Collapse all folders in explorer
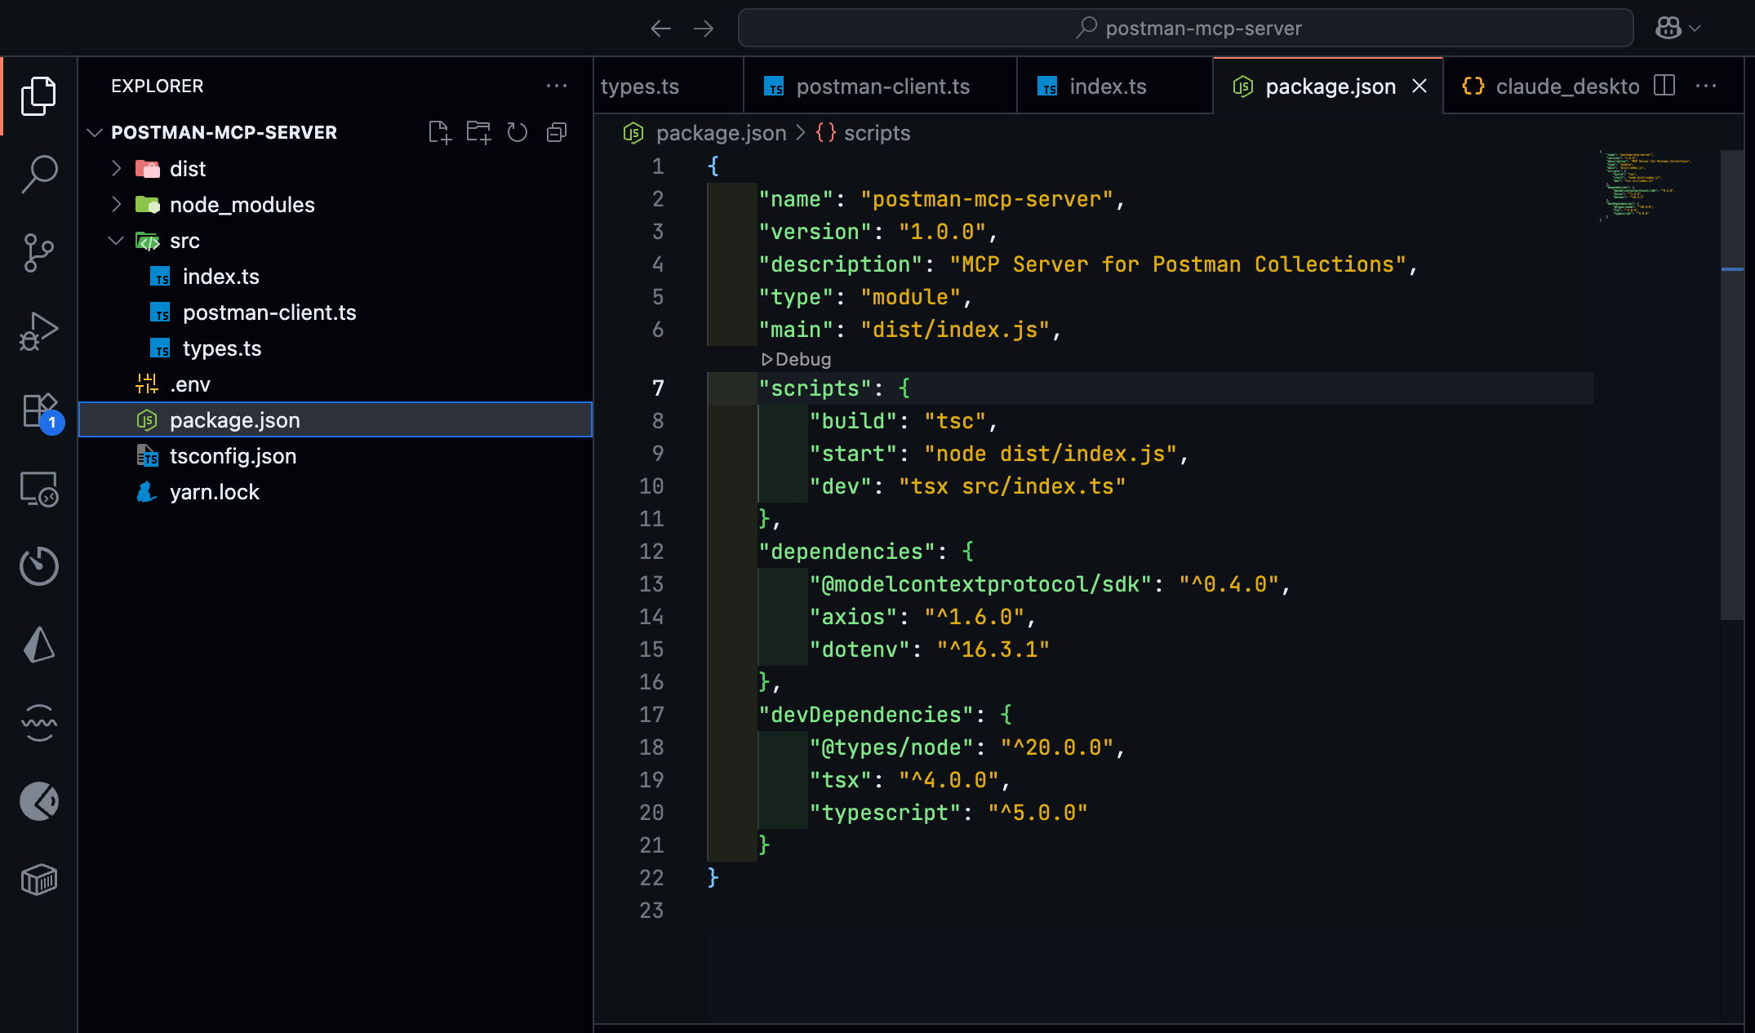This screenshot has width=1755, height=1033. (557, 132)
